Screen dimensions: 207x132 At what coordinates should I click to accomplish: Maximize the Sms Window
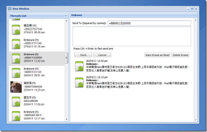[x=192, y=9]
